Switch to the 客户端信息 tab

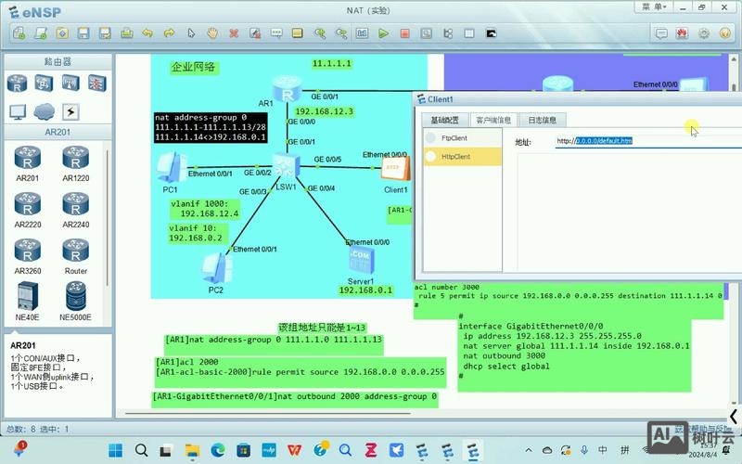pos(493,120)
